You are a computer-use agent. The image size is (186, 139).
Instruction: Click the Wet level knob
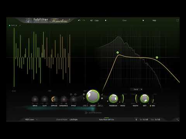145,99
